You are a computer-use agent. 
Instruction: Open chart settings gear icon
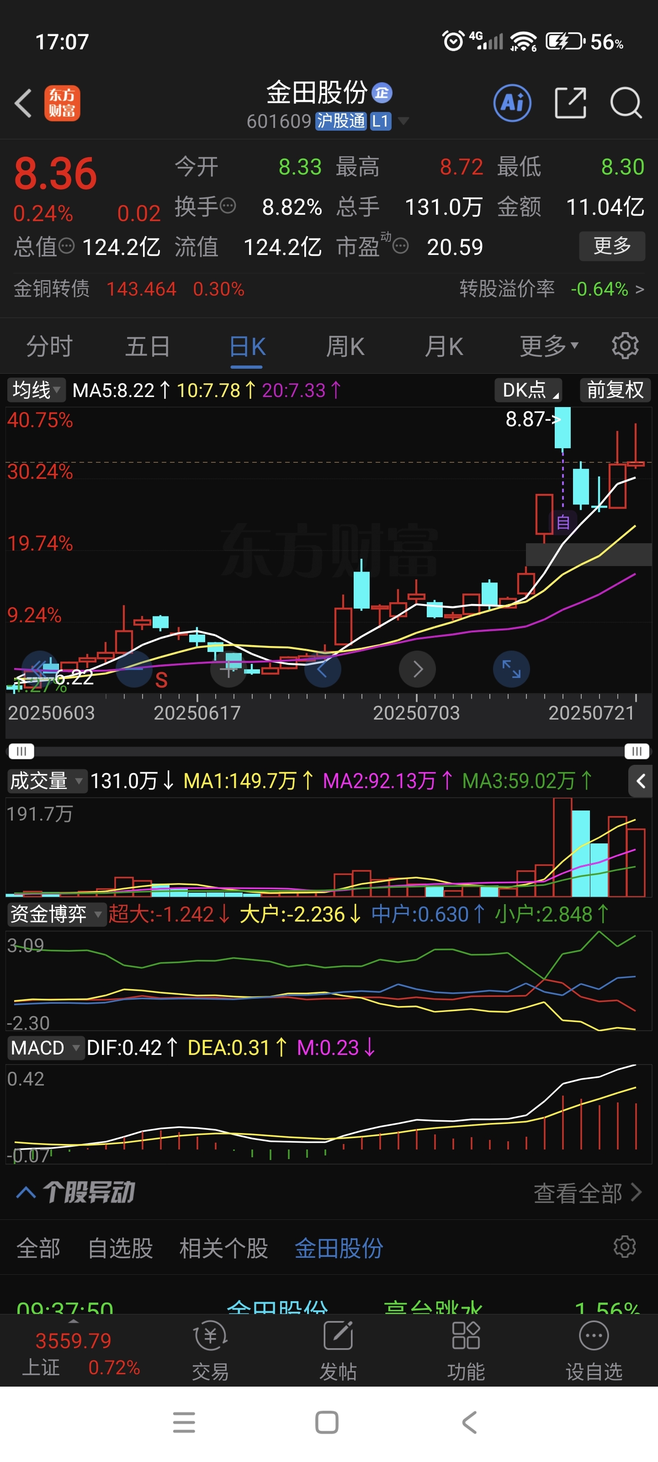625,346
